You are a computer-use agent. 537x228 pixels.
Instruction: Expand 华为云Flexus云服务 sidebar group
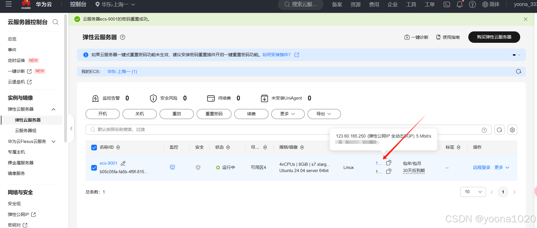click(x=53, y=142)
